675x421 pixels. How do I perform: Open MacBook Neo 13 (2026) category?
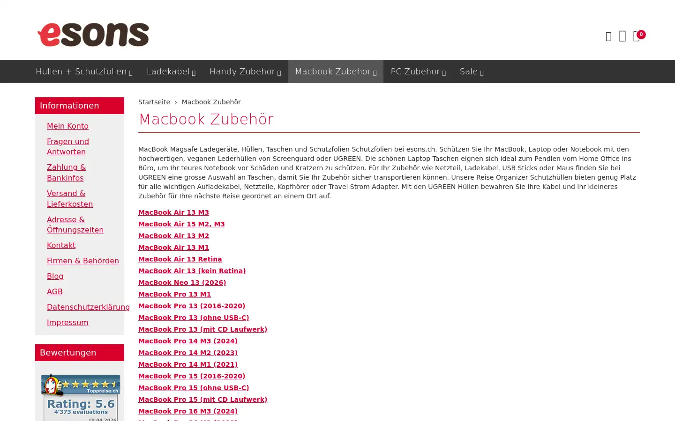tap(182, 283)
